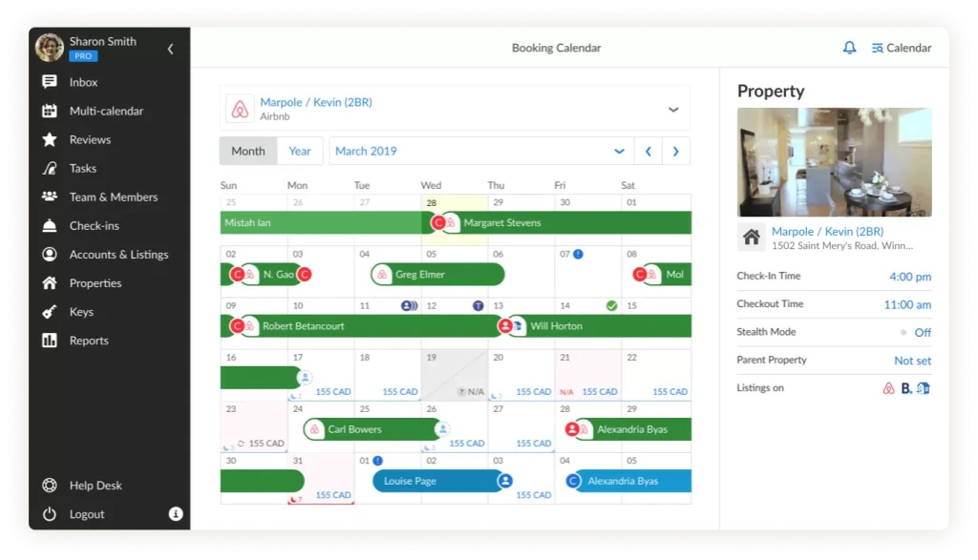
Task: Click the green checkmark on day 14
Action: click(x=611, y=305)
